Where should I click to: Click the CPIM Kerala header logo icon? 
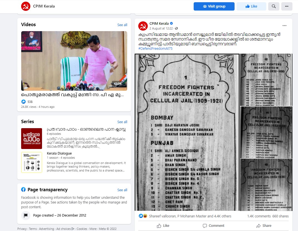pos(26,6)
